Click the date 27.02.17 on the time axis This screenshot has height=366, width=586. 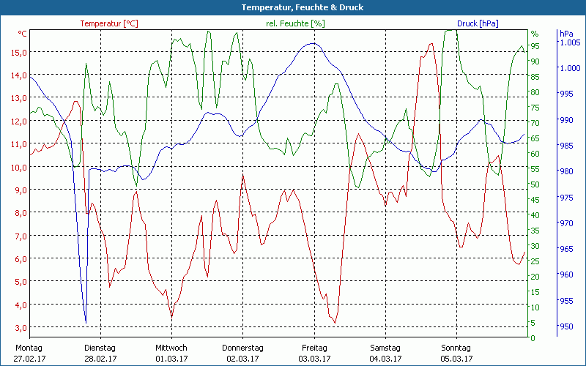(29, 359)
